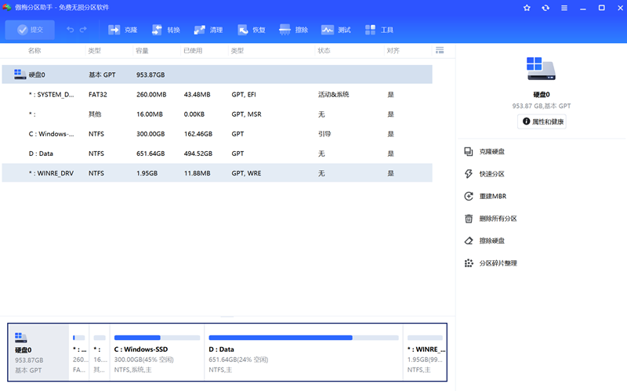The image size is (627, 391).
Task: Select 硬盘0 block in bottom disk map
Action: [38, 352]
